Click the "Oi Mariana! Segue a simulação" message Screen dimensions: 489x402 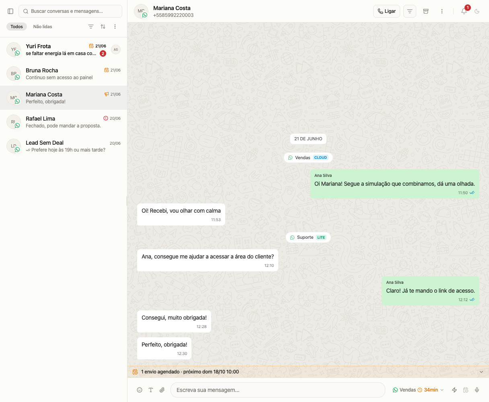coord(394,184)
